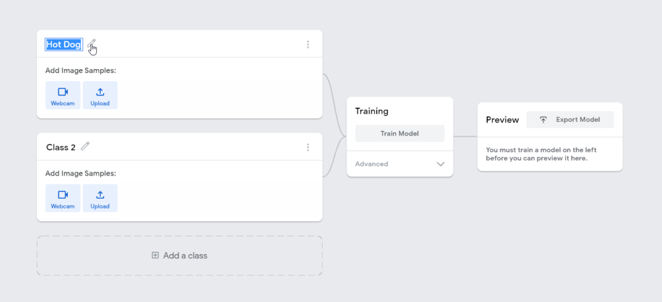Click the pencil icon beside Class 2
The height and width of the screenshot is (302, 662).
pyautogui.click(x=85, y=146)
